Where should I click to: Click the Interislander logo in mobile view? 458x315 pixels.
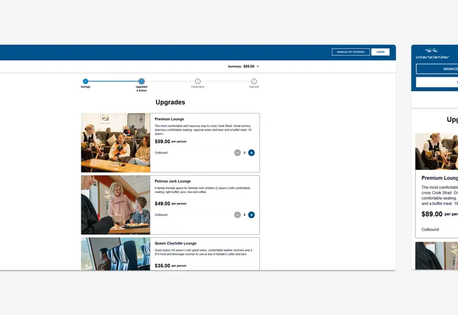(433, 54)
